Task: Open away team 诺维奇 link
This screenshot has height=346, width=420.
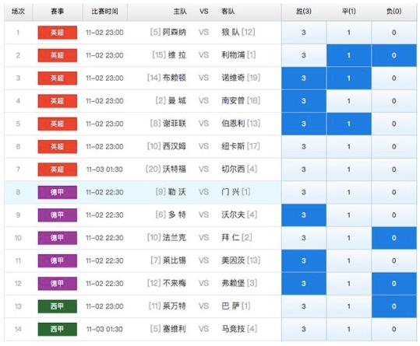Action: click(233, 78)
